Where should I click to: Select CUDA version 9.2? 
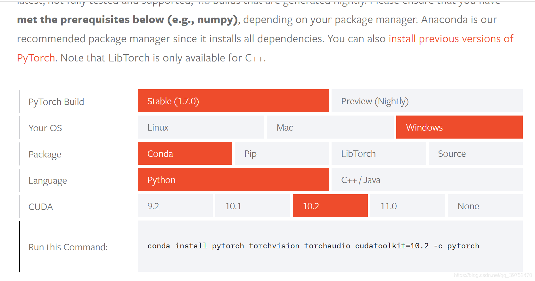click(x=175, y=206)
